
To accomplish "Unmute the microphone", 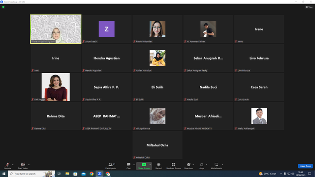I will pos(7,166).
